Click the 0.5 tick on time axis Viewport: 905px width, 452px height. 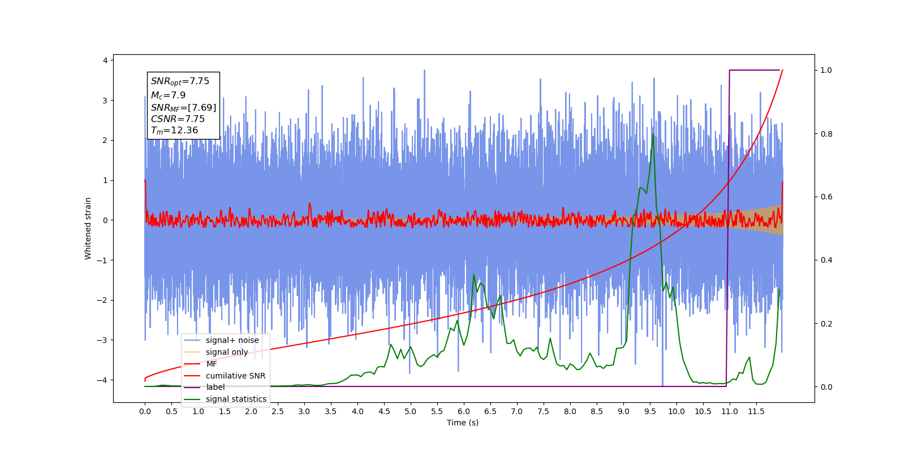[x=171, y=411]
